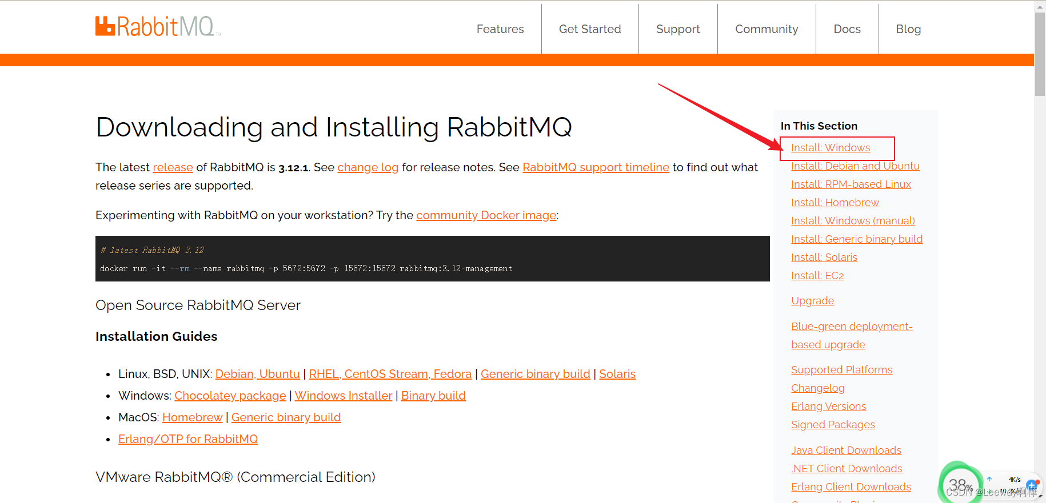Click the '# latest RabbitMQ 3.12' comment line
The height and width of the screenshot is (503, 1046).
coord(152,250)
